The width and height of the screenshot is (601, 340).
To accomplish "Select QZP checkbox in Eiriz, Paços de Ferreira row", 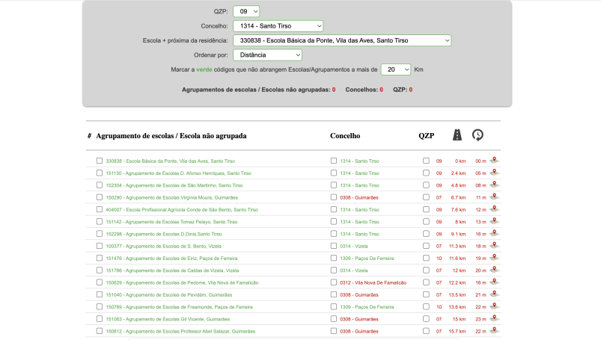I will (426, 258).
